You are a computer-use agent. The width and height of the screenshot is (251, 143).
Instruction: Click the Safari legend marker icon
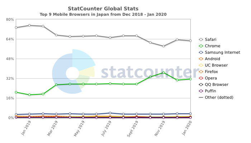201,39
